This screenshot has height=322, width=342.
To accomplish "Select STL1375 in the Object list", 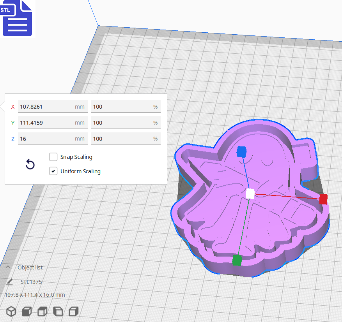I will (x=31, y=282).
